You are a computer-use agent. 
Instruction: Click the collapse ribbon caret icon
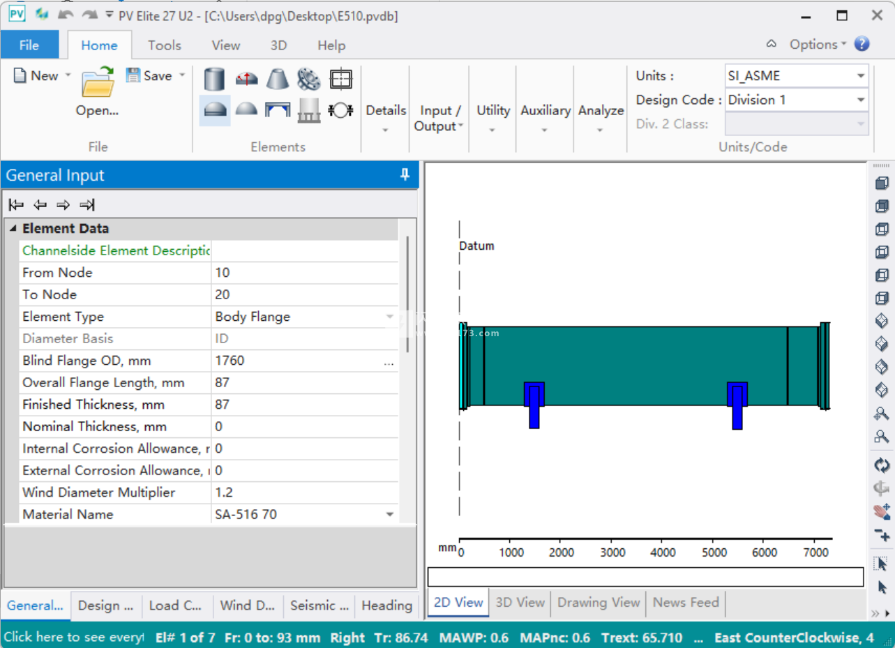(x=772, y=44)
